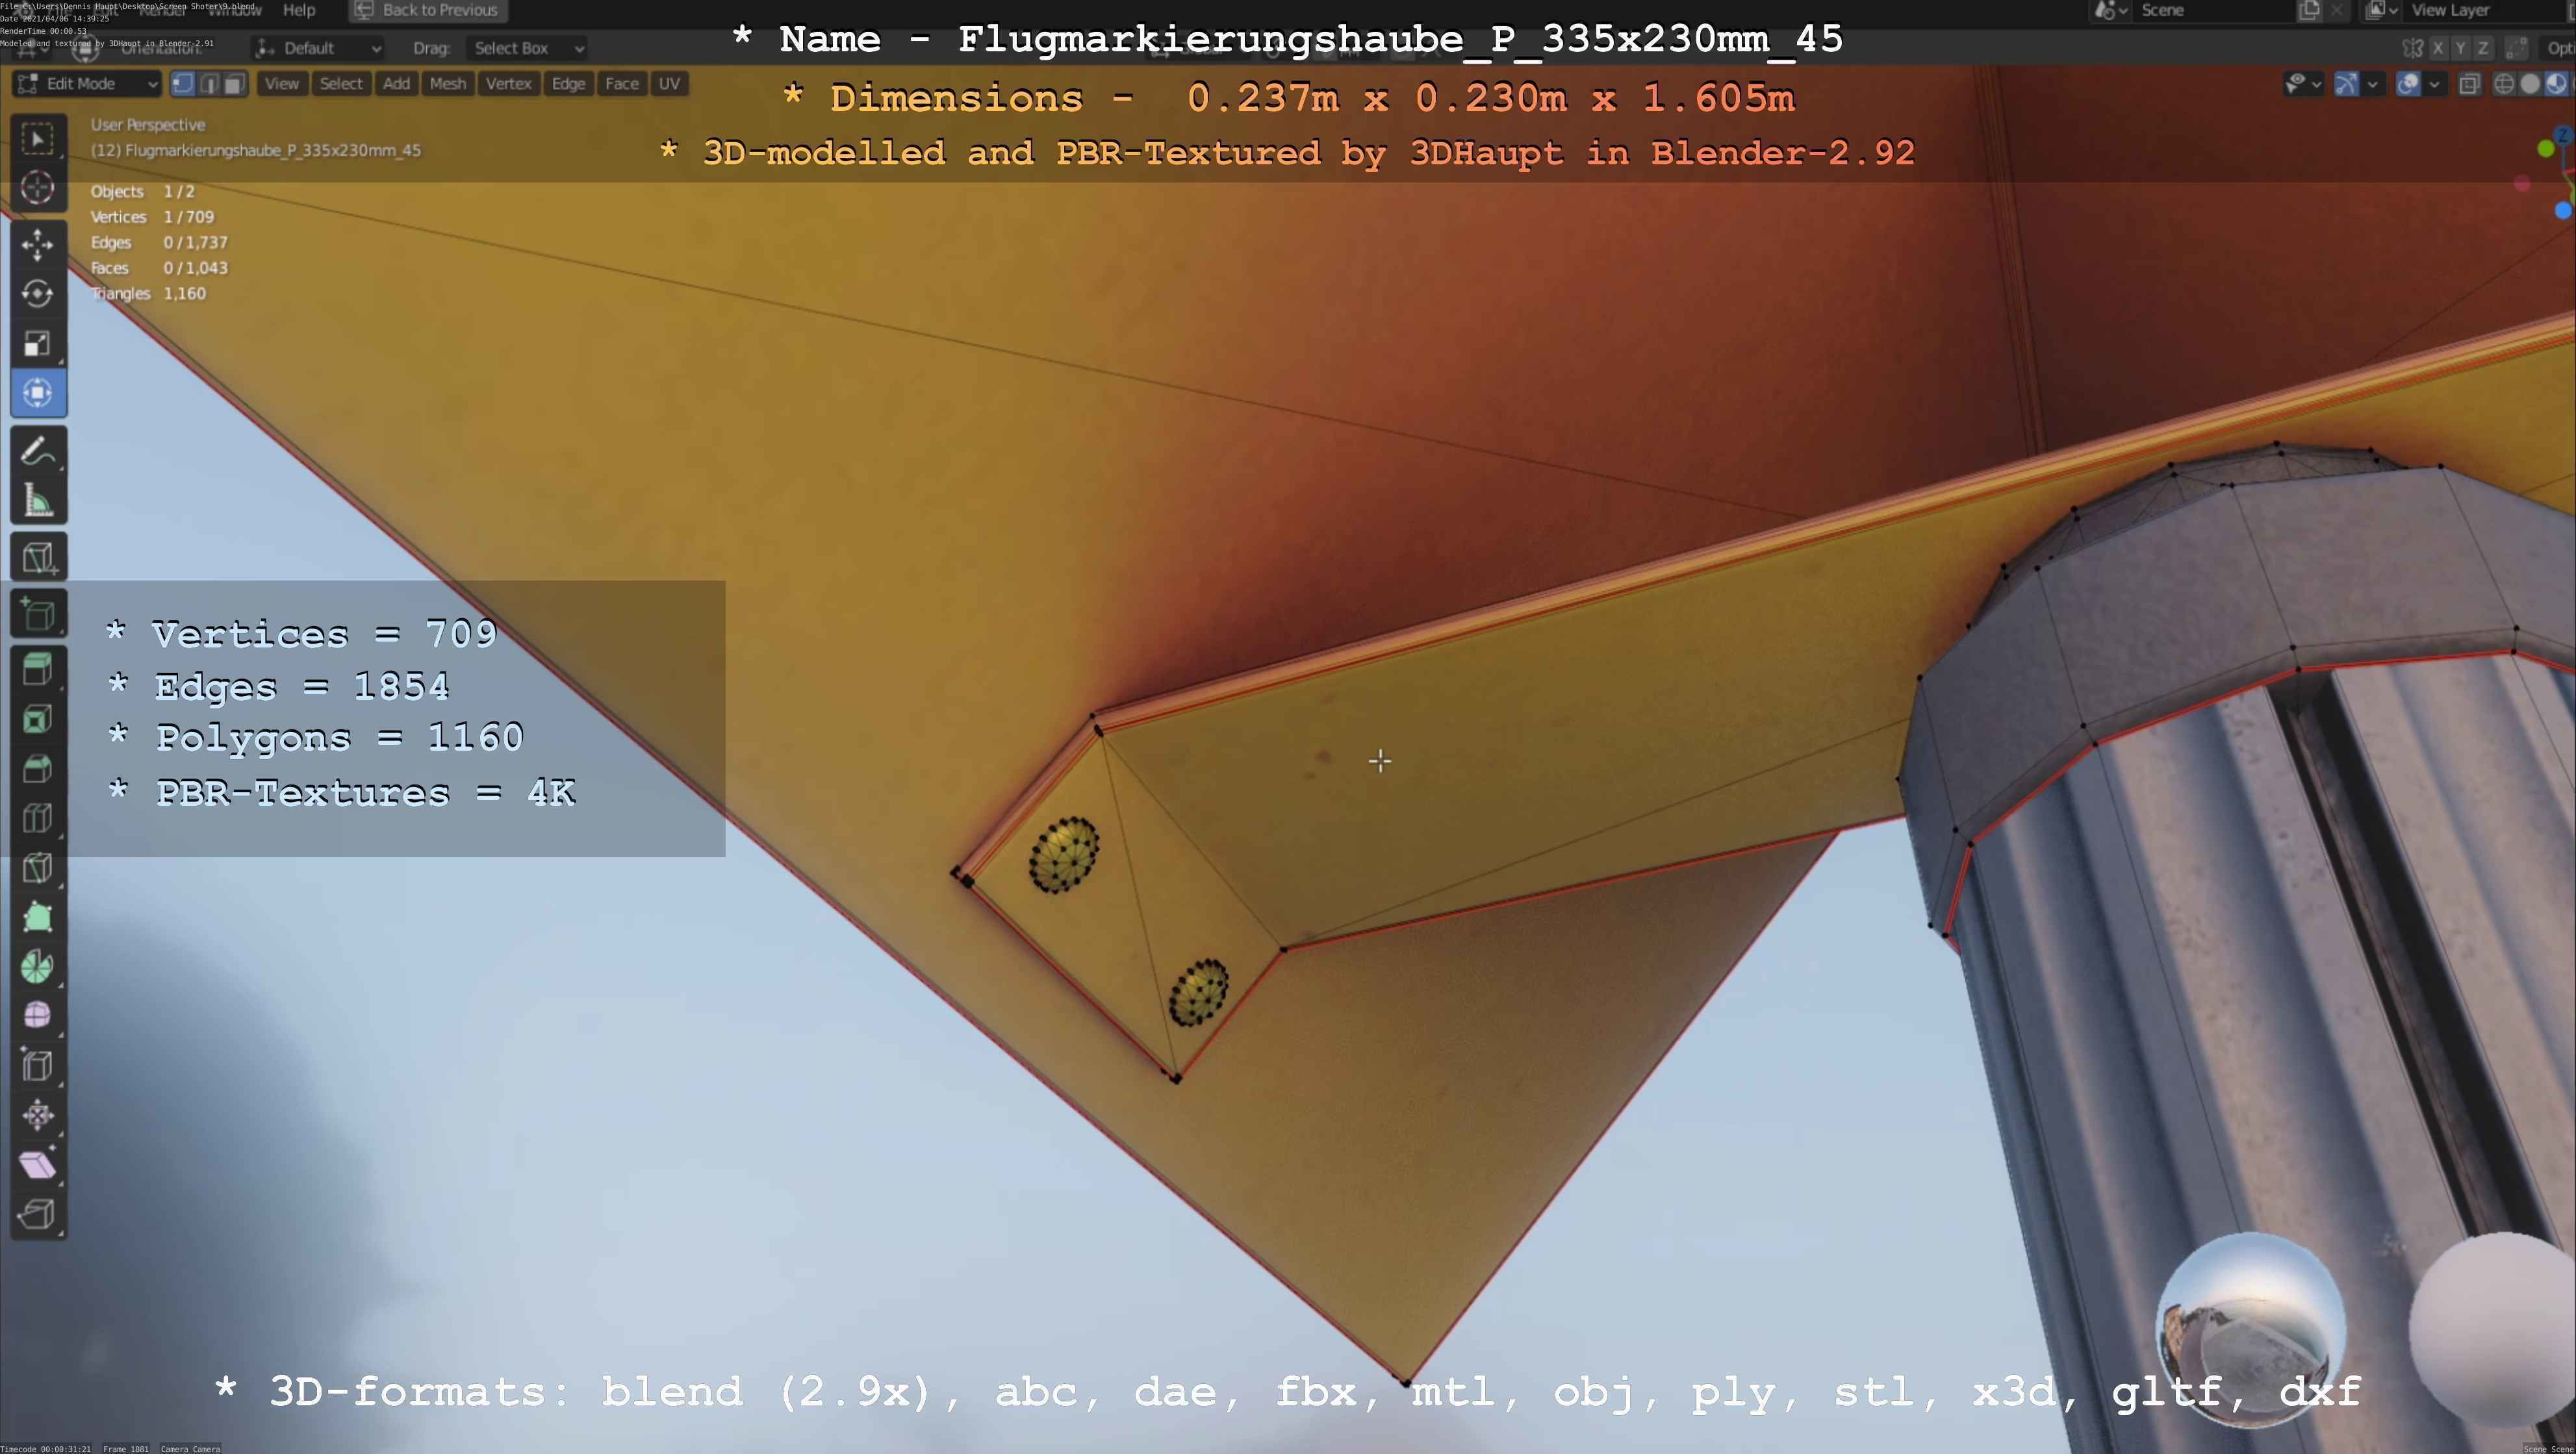Switch to solid viewport shading
Screen dimensions: 2576x1454
tap(2530, 84)
